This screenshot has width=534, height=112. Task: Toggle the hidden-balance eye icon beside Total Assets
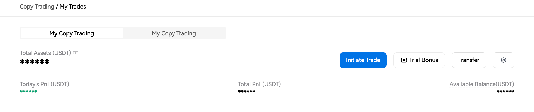[x=76, y=52]
